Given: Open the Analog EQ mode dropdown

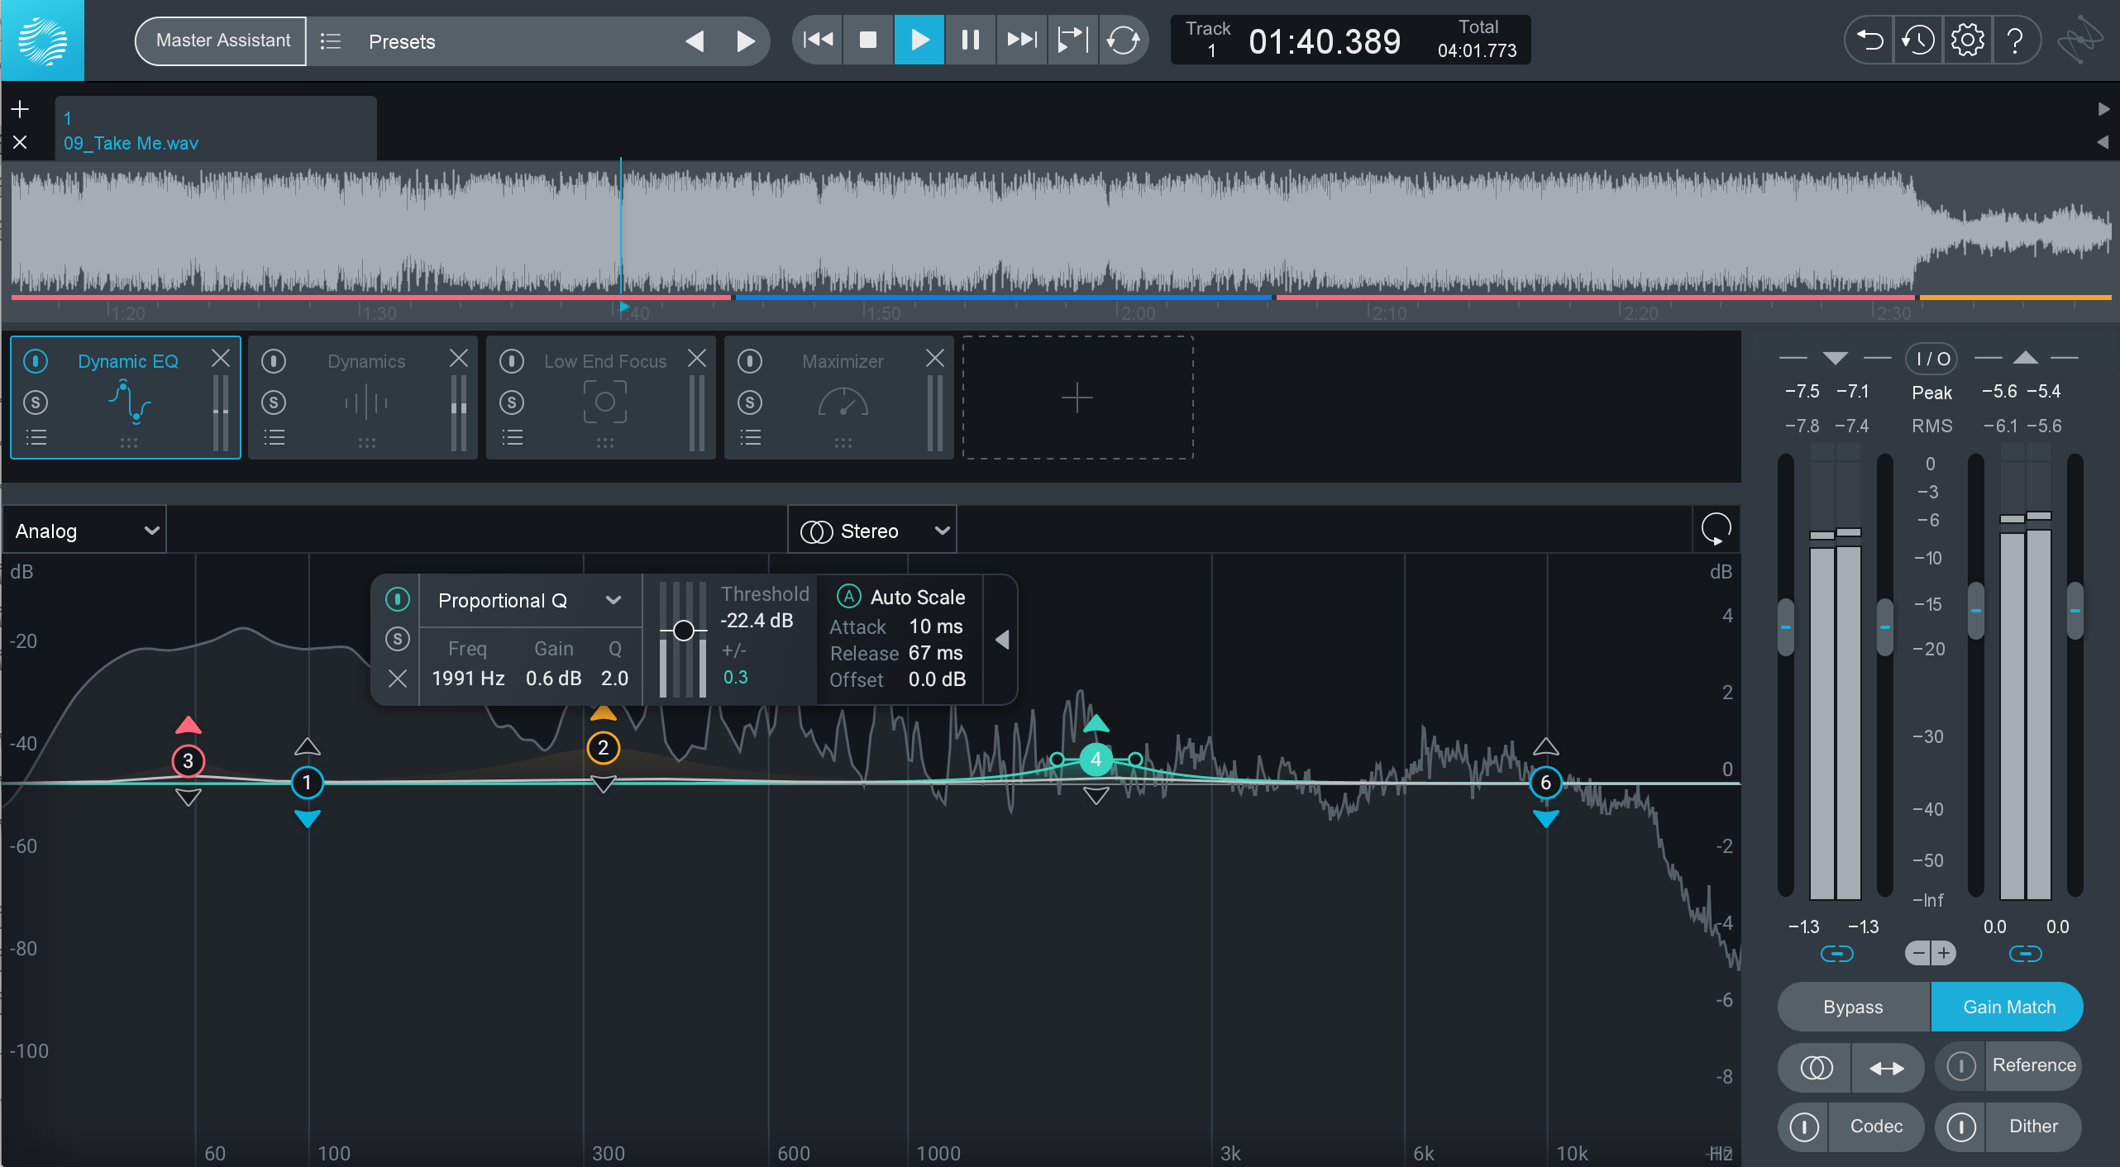Looking at the screenshot, I should [84, 531].
